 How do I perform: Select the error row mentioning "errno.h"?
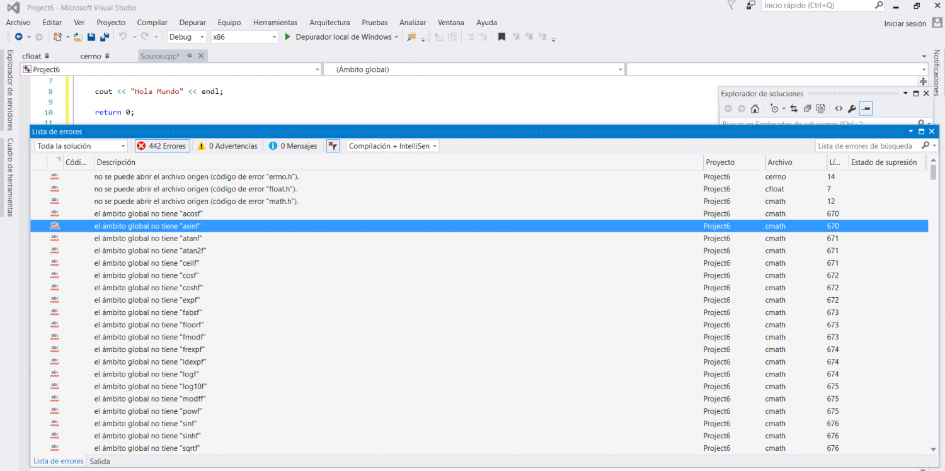tap(479, 177)
